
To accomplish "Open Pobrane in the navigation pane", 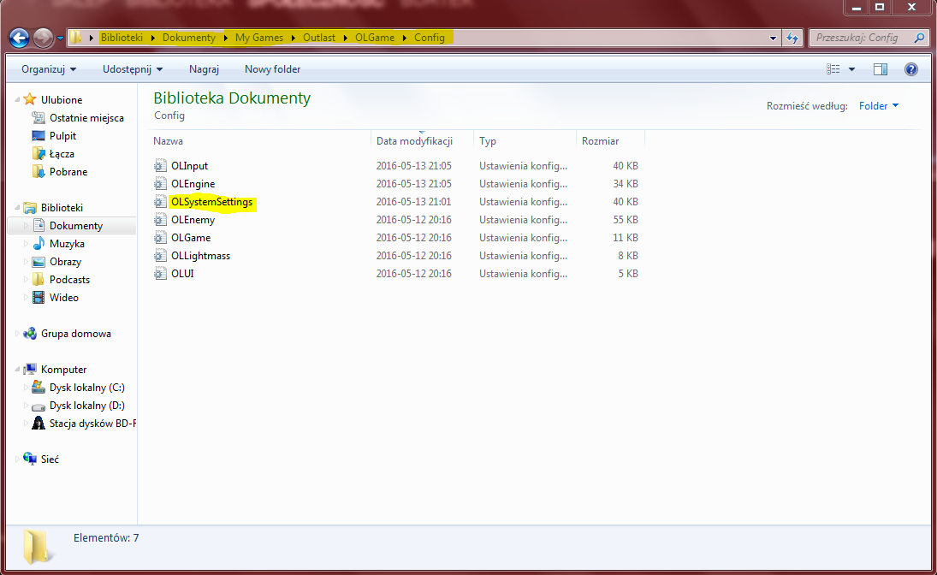I will (68, 171).
